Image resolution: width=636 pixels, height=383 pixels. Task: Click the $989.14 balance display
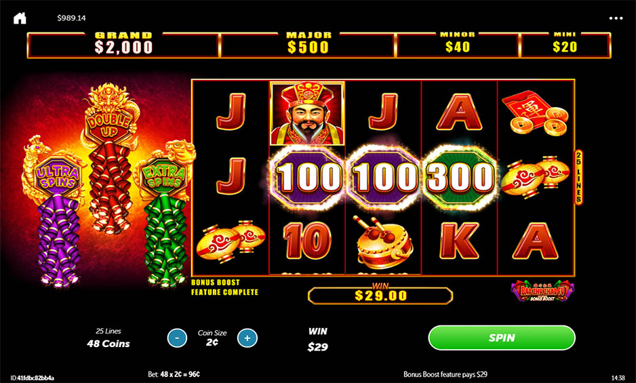pos(71,18)
